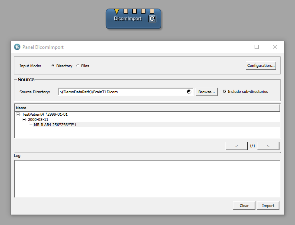Viewport: 295px width, 225px height.
Task: Select the Directory input mode
Action: click(x=53, y=66)
